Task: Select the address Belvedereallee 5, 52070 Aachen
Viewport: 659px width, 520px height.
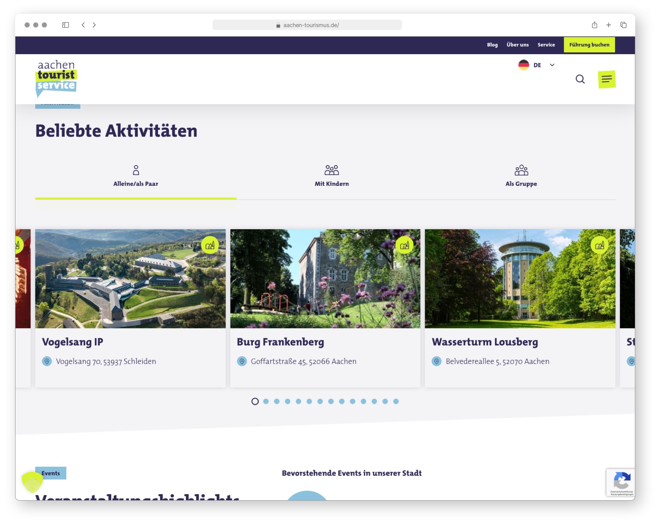Action: tap(497, 362)
